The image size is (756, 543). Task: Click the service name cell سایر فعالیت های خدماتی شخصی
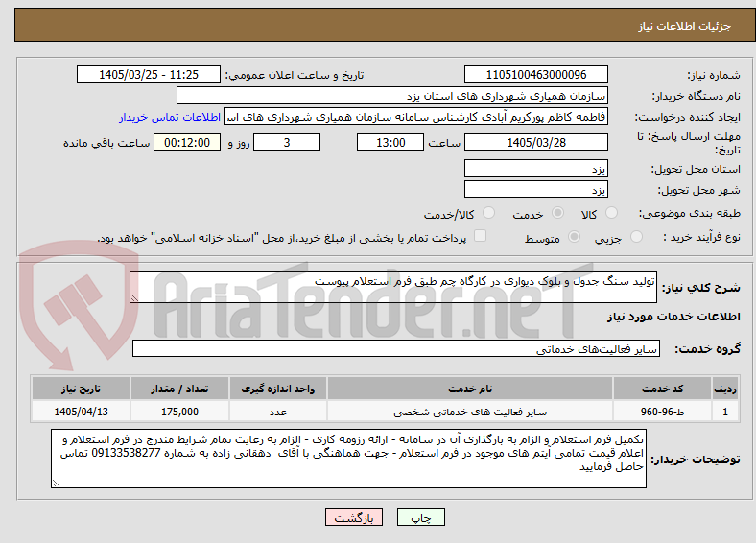click(470, 412)
